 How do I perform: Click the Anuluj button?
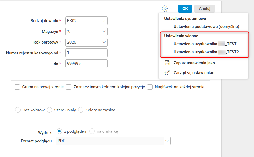205,8
